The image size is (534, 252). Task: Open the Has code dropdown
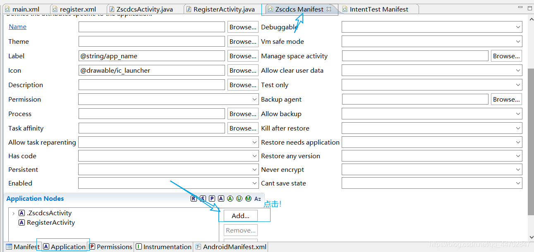click(168, 156)
